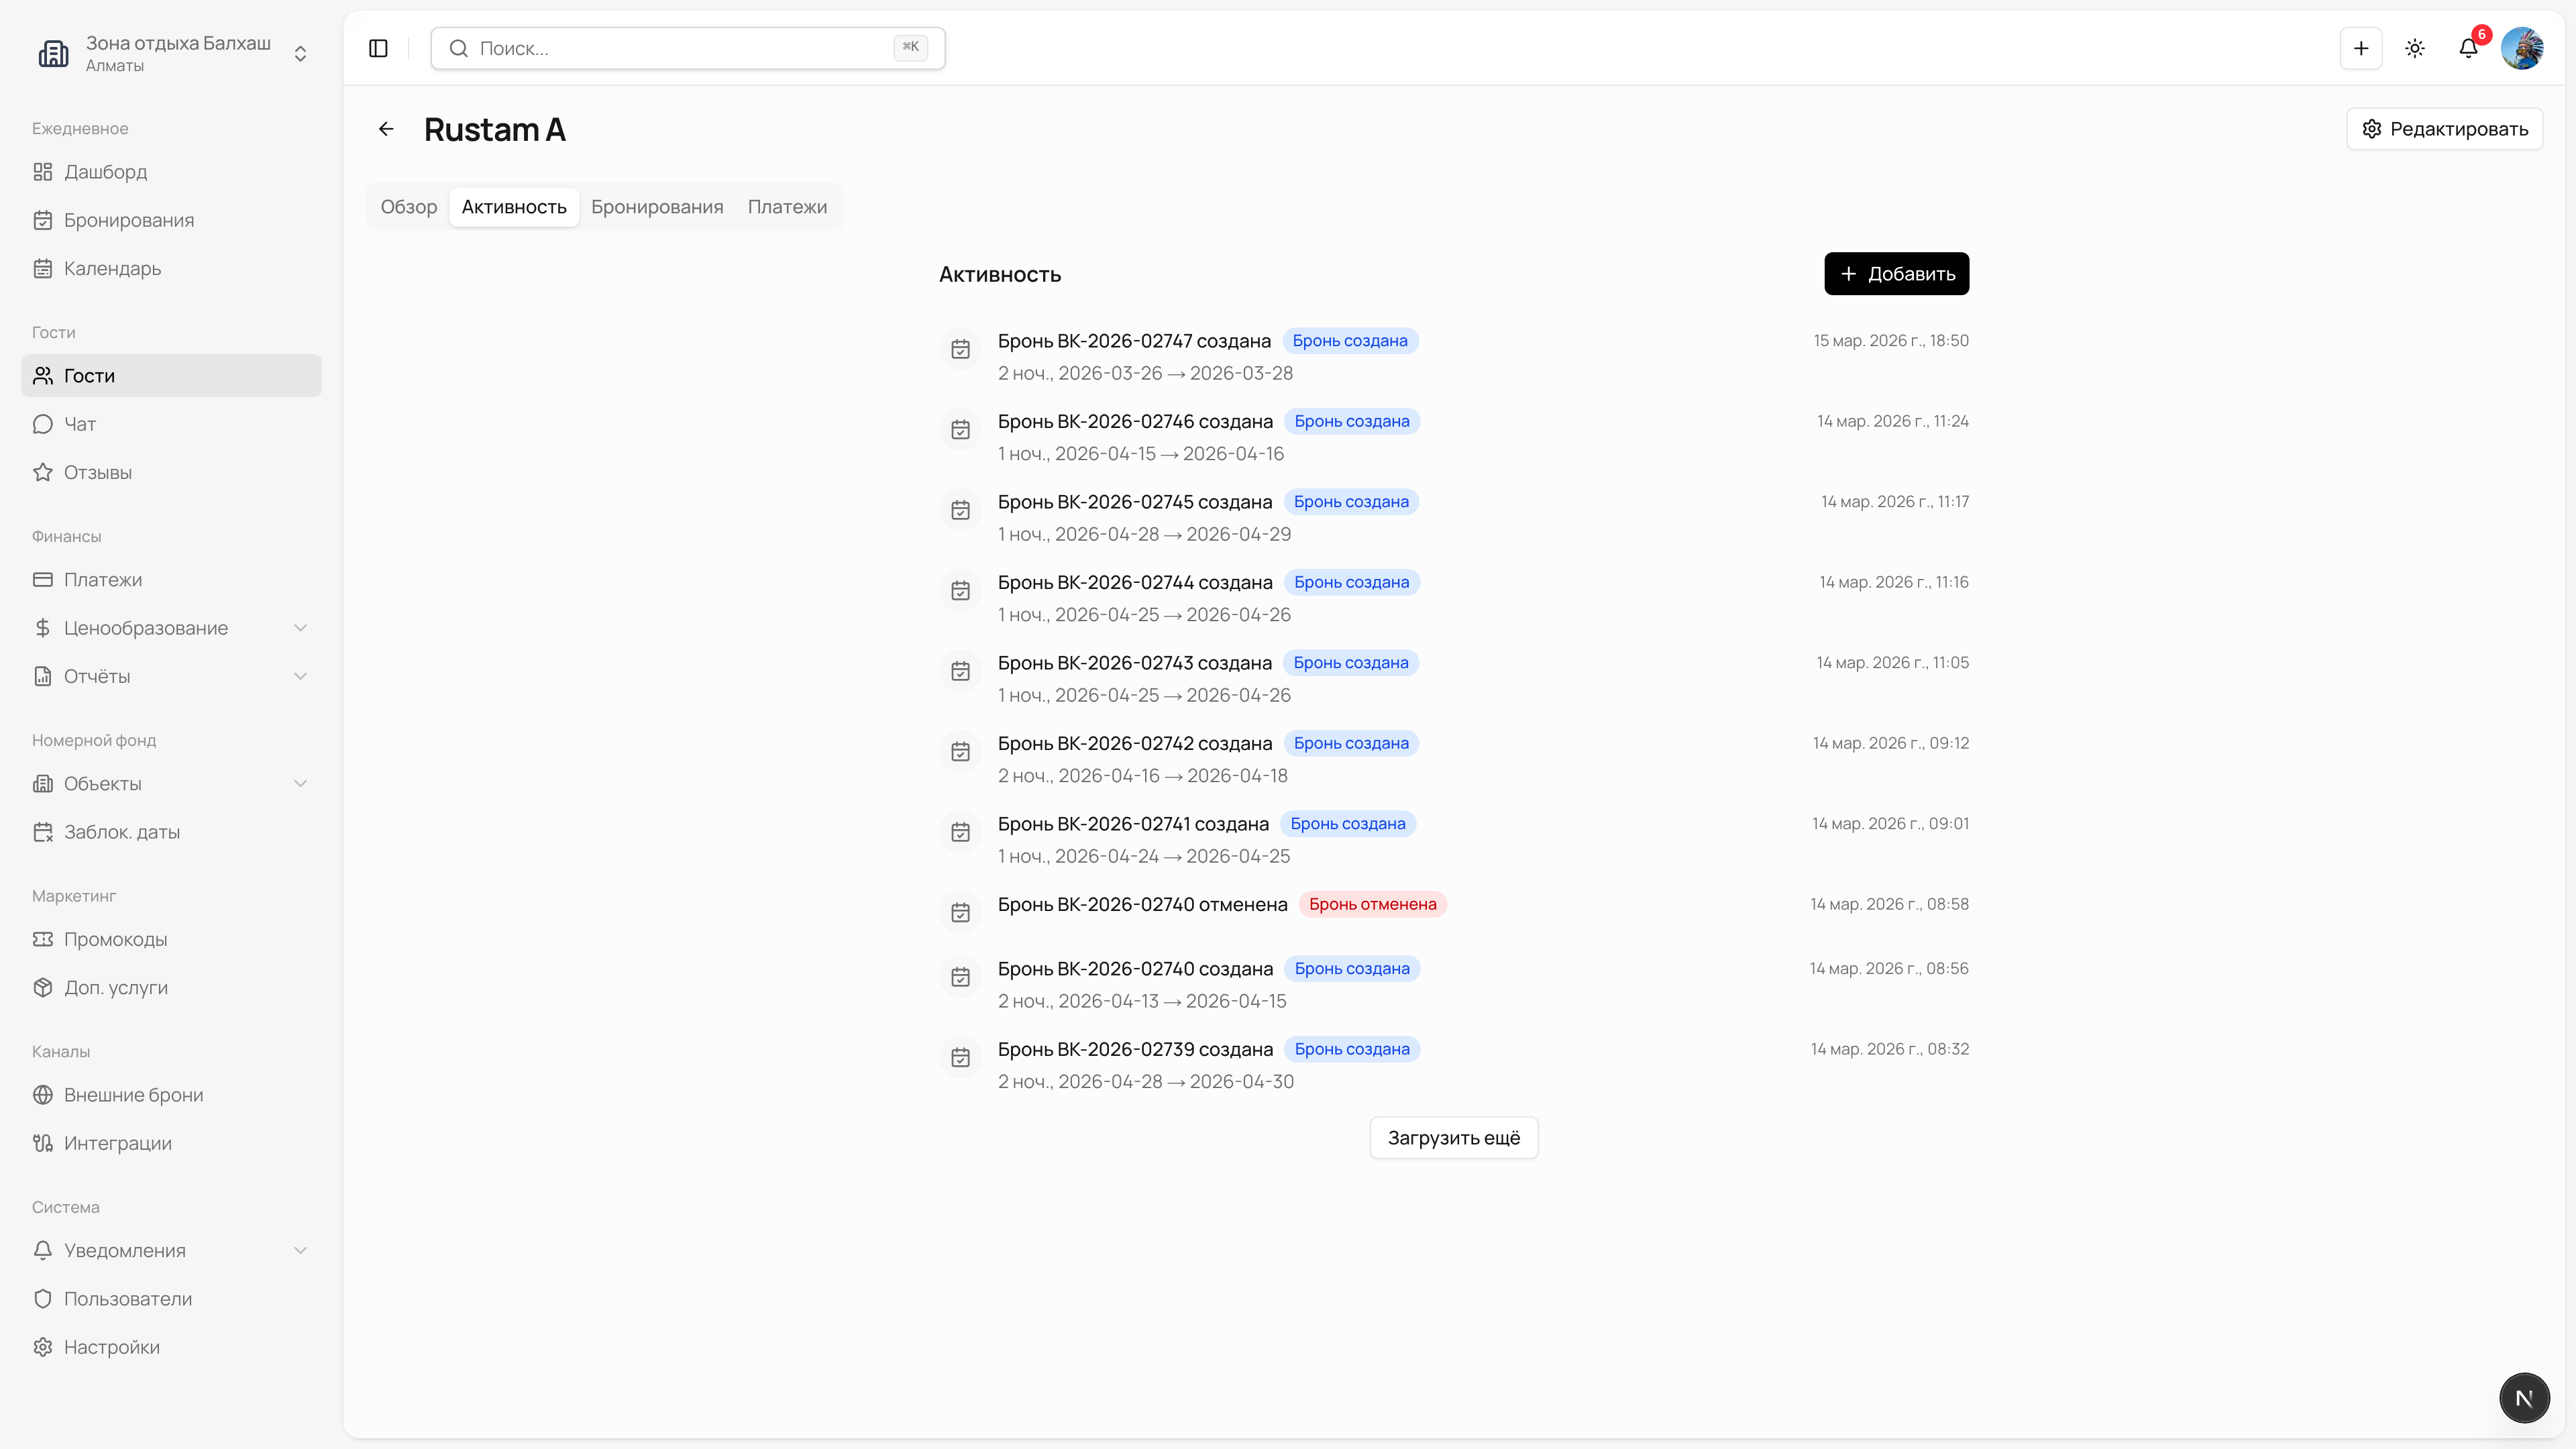Click calendar icon of cancelled booking BK-2026-02740
Viewport: 2576px width, 1449px height.
point(960,912)
